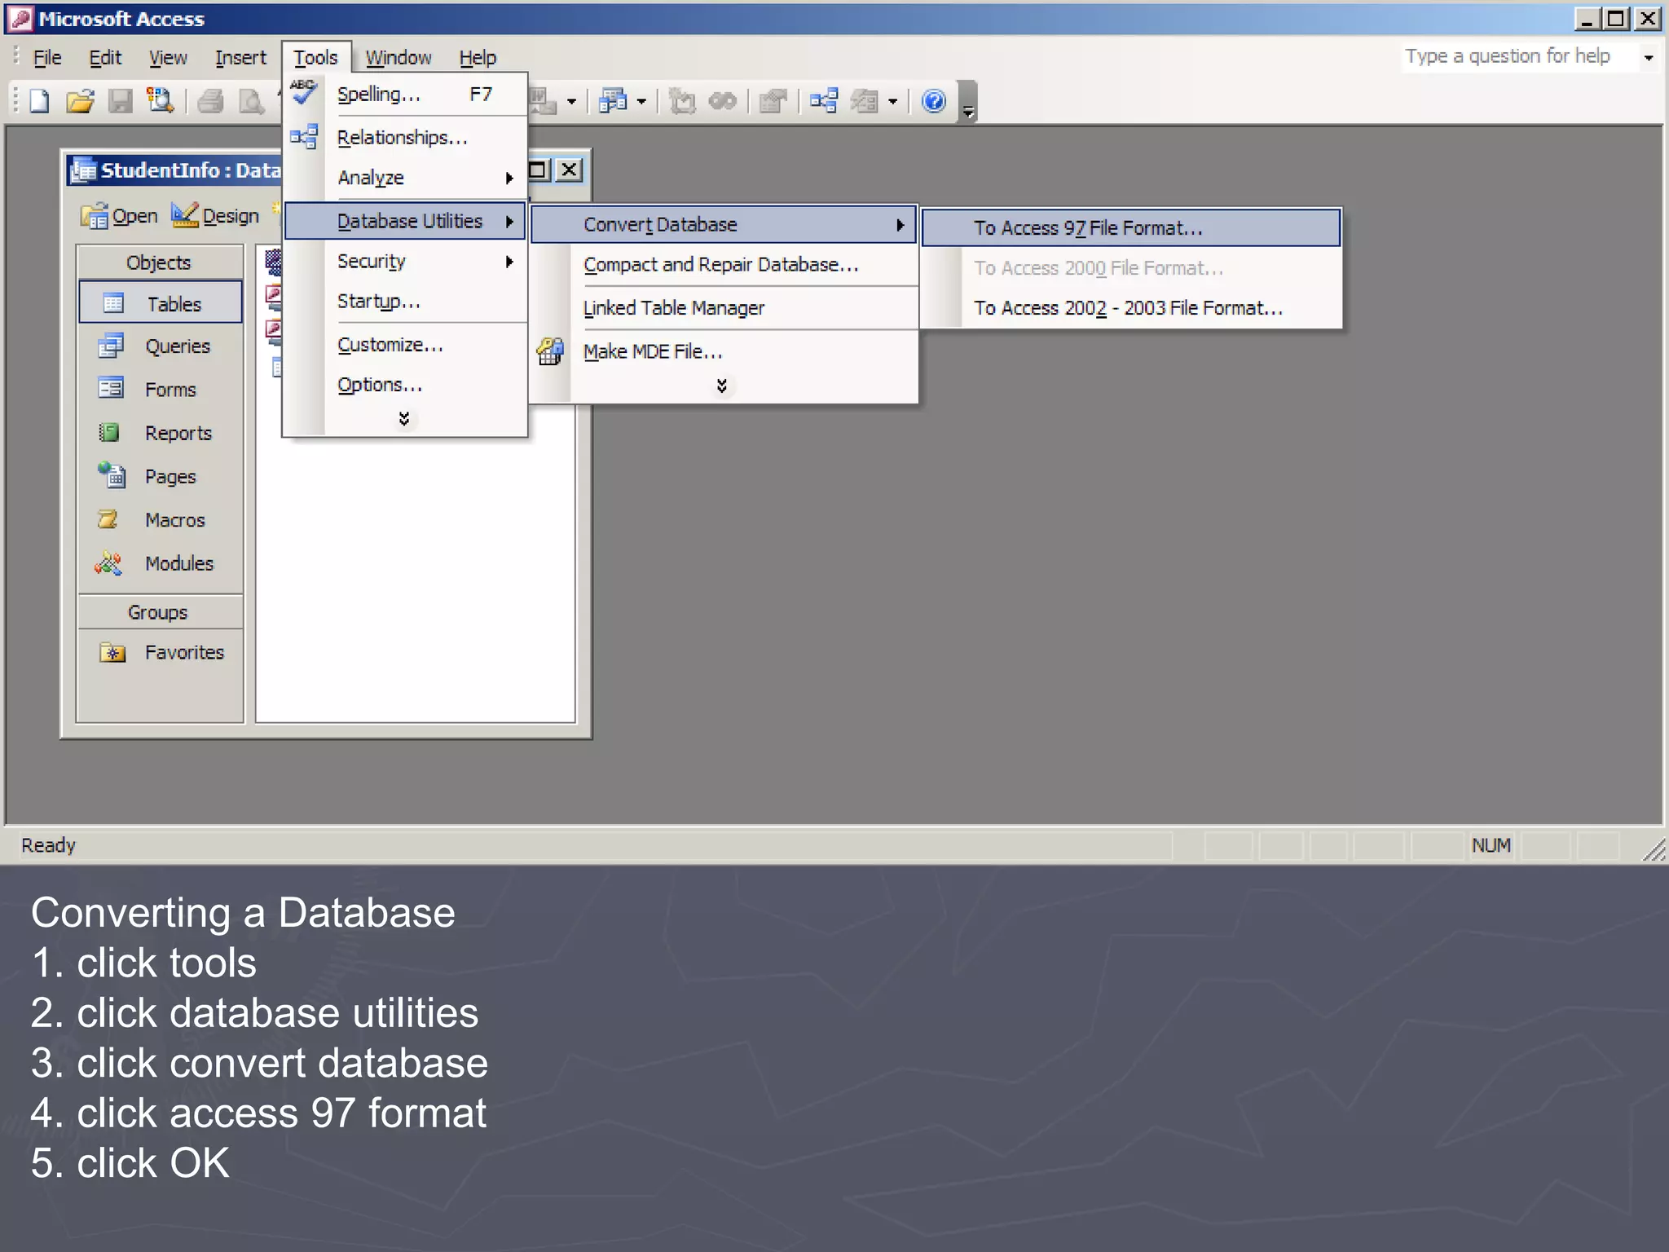The height and width of the screenshot is (1252, 1669).
Task: Open the Help menu
Action: [478, 58]
